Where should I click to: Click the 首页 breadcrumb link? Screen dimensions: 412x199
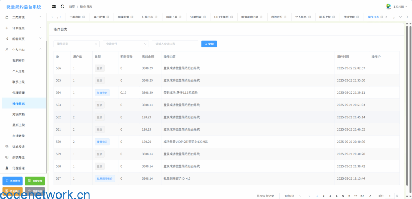[x=72, y=7]
